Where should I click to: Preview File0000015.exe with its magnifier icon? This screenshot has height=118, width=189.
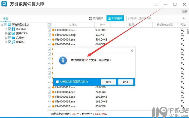(182, 97)
